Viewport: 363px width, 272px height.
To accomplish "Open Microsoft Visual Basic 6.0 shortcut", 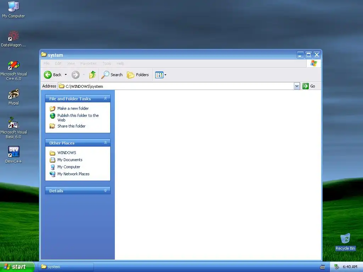I will click(x=13, y=128).
